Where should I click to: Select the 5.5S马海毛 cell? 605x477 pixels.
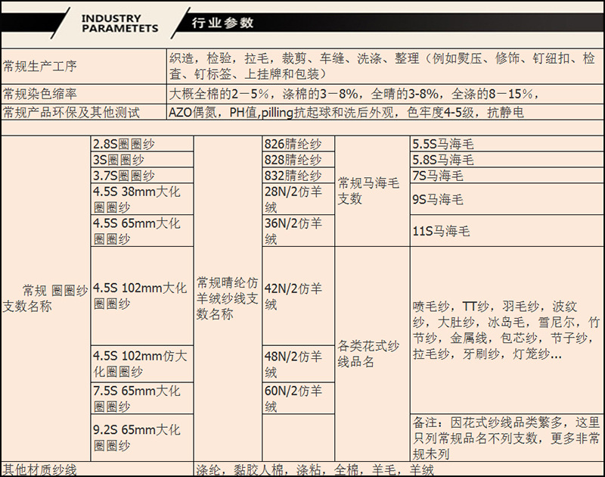pos(507,144)
